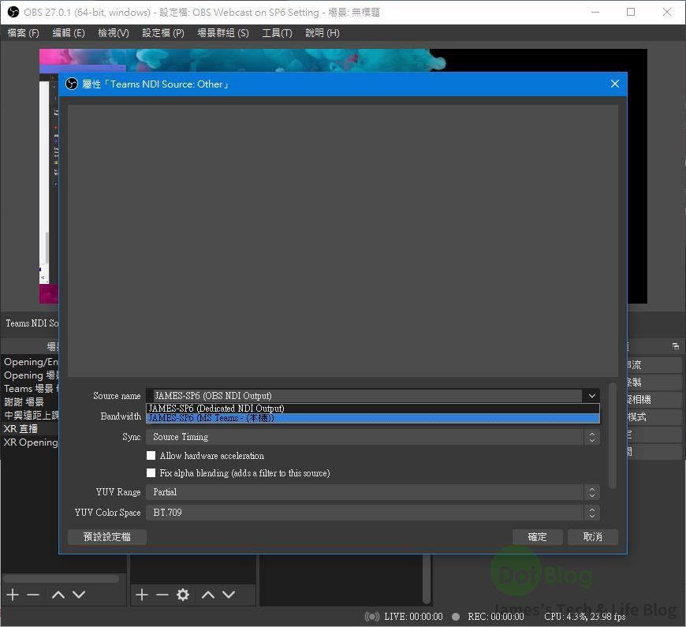686x627 pixels.
Task: Click the LIVE: 00:00:00 status text
Action: click(413, 617)
